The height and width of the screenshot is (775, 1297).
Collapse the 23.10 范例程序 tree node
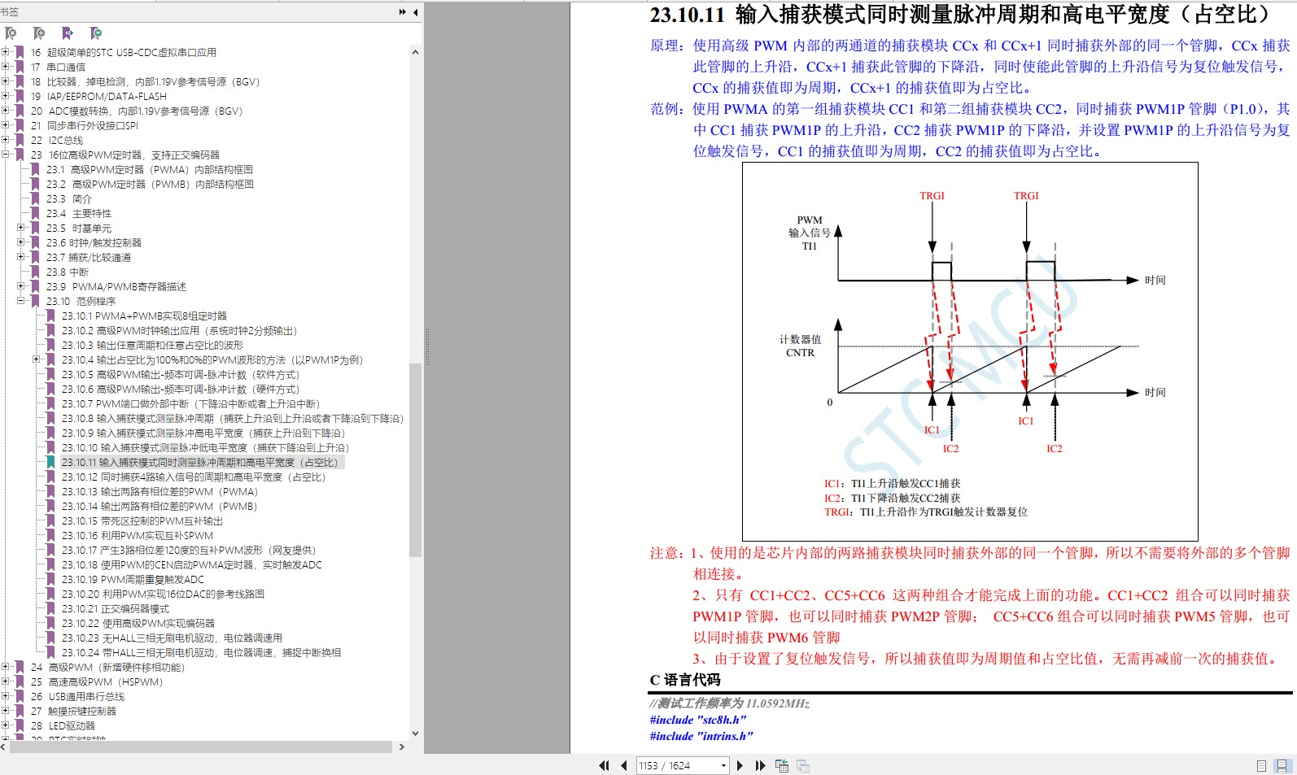21,301
